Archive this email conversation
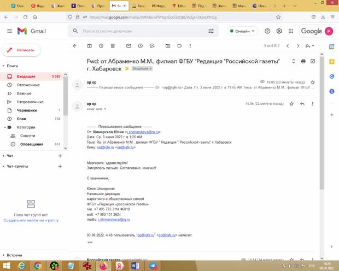Screen dimensions: 339x271 pos(89,46)
